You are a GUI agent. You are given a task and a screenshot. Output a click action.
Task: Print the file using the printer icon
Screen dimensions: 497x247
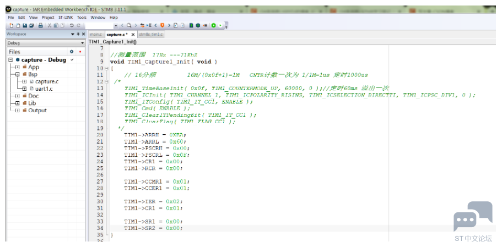[x=41, y=25]
